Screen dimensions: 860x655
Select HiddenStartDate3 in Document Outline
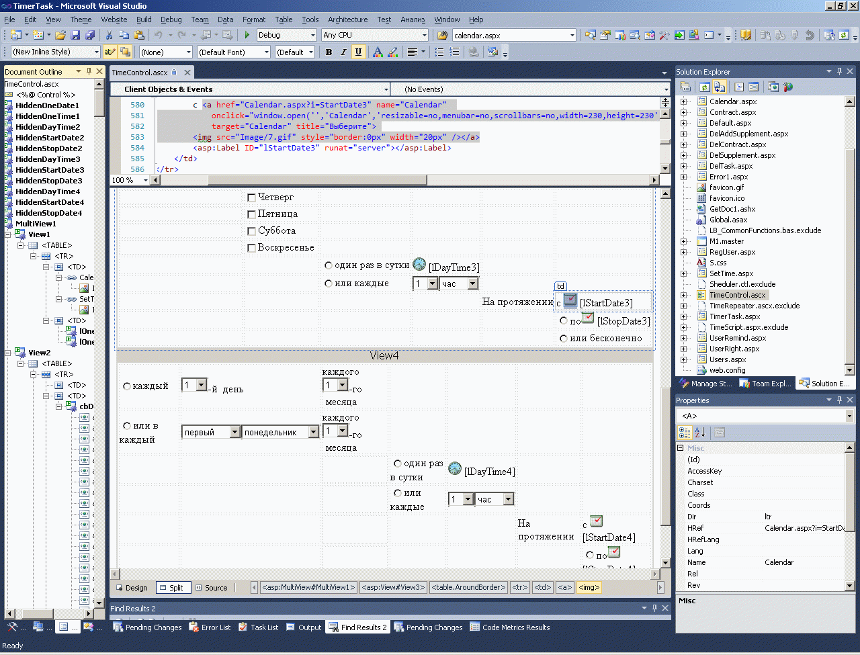tap(50, 170)
